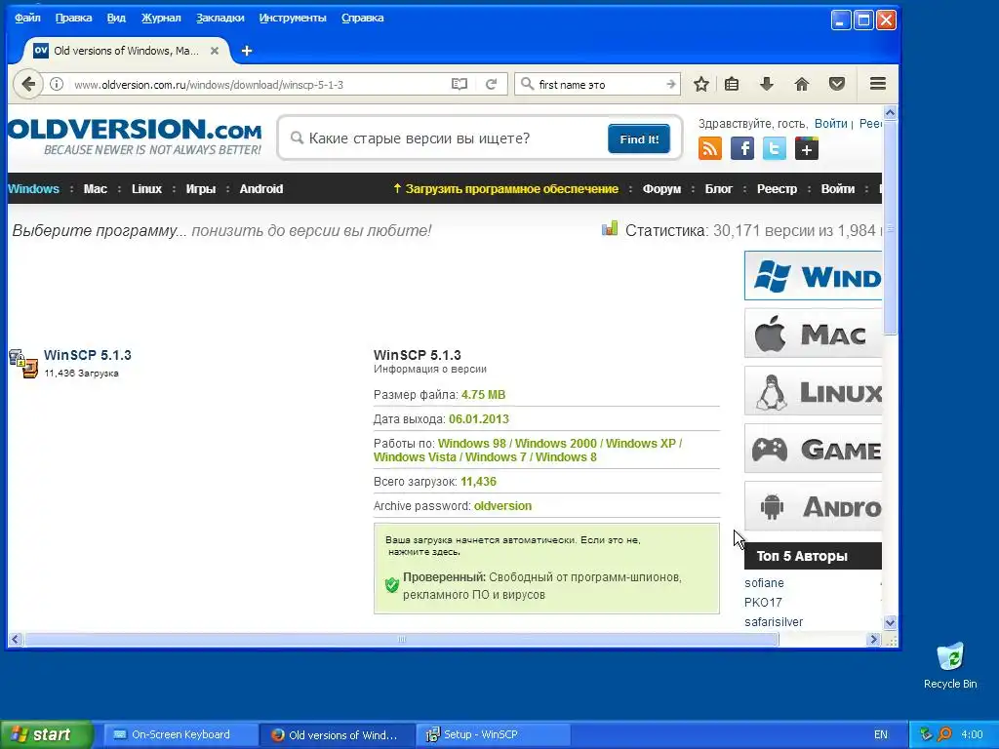The height and width of the screenshot is (749, 999).
Task: Open author safarisilver link
Action: pos(774,621)
